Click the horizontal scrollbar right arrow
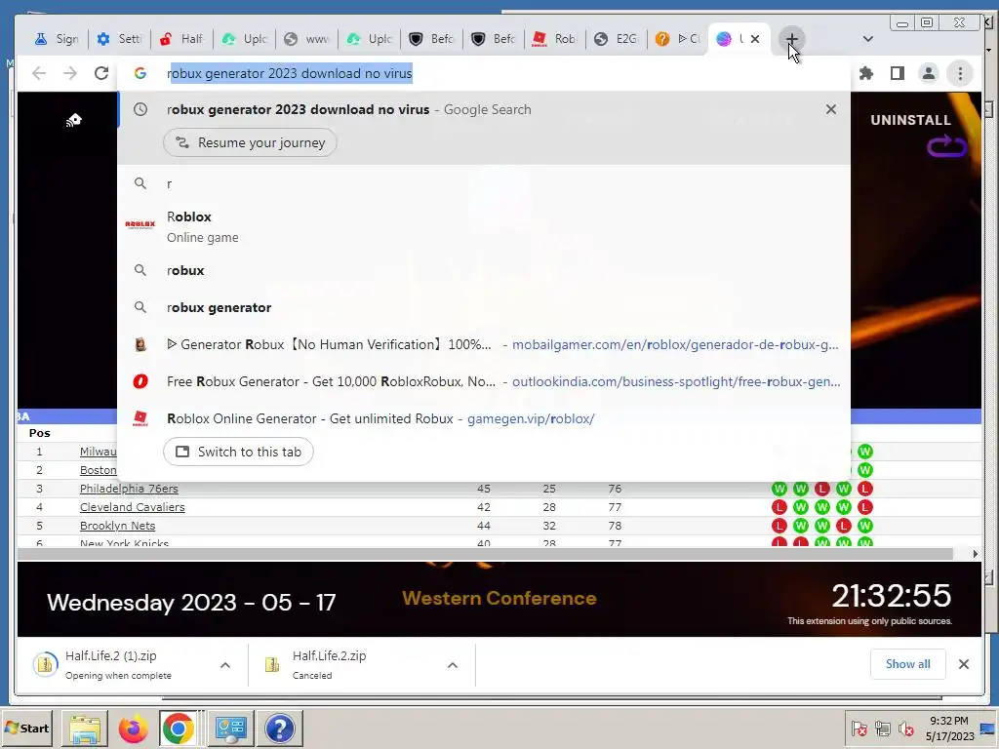 coord(975,554)
